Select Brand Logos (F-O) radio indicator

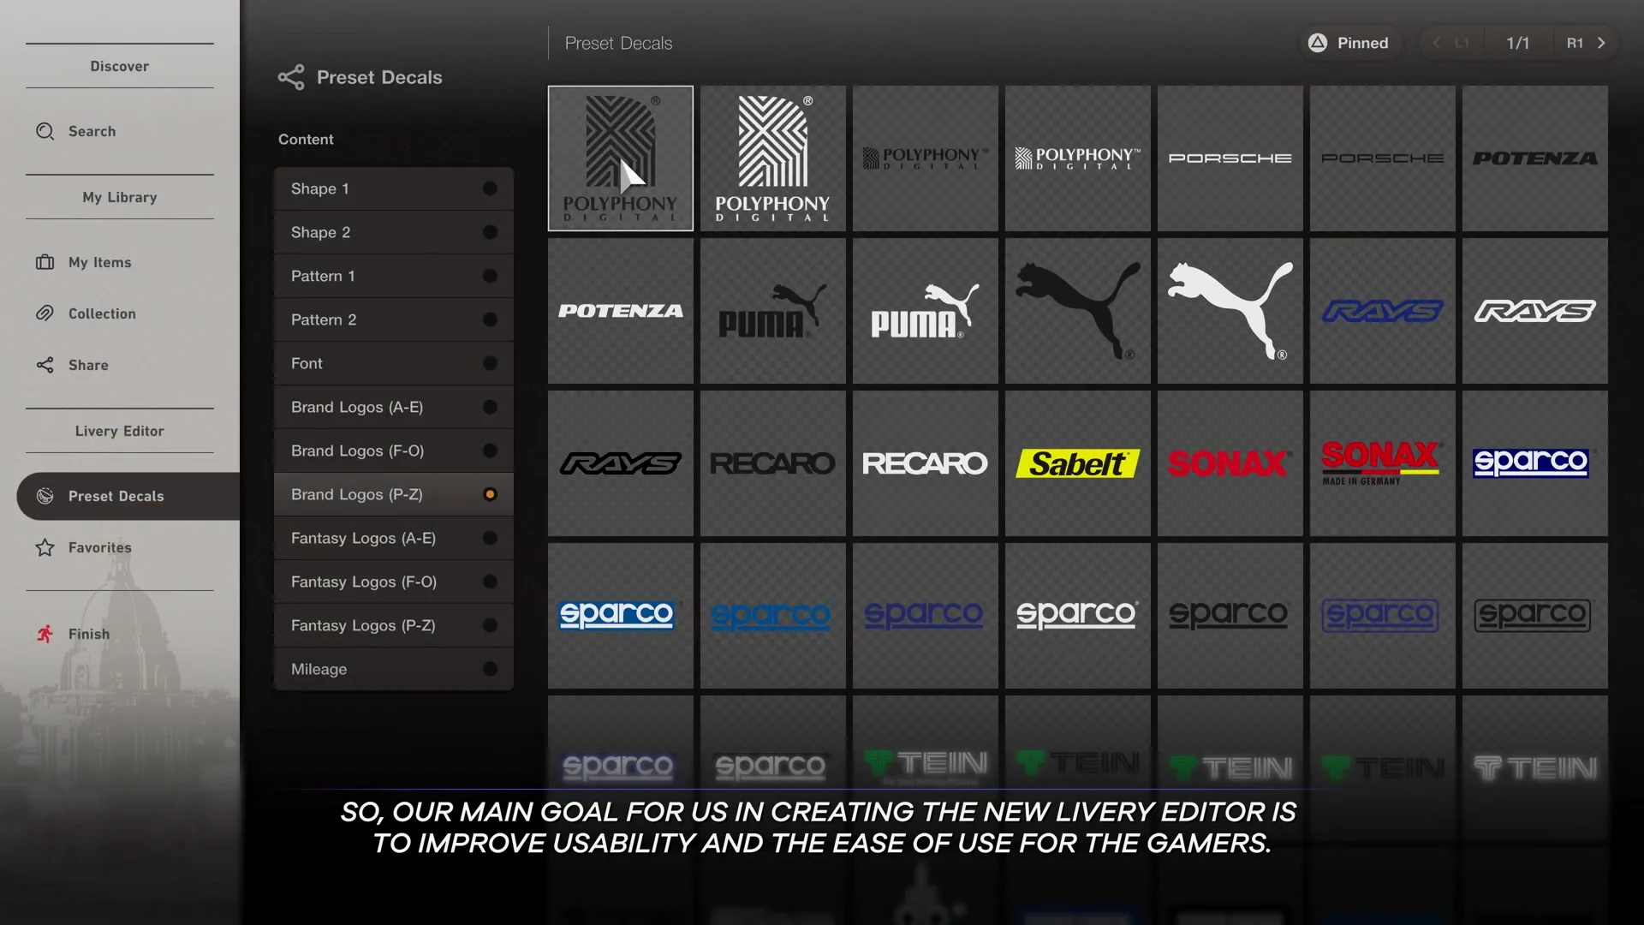coord(490,451)
